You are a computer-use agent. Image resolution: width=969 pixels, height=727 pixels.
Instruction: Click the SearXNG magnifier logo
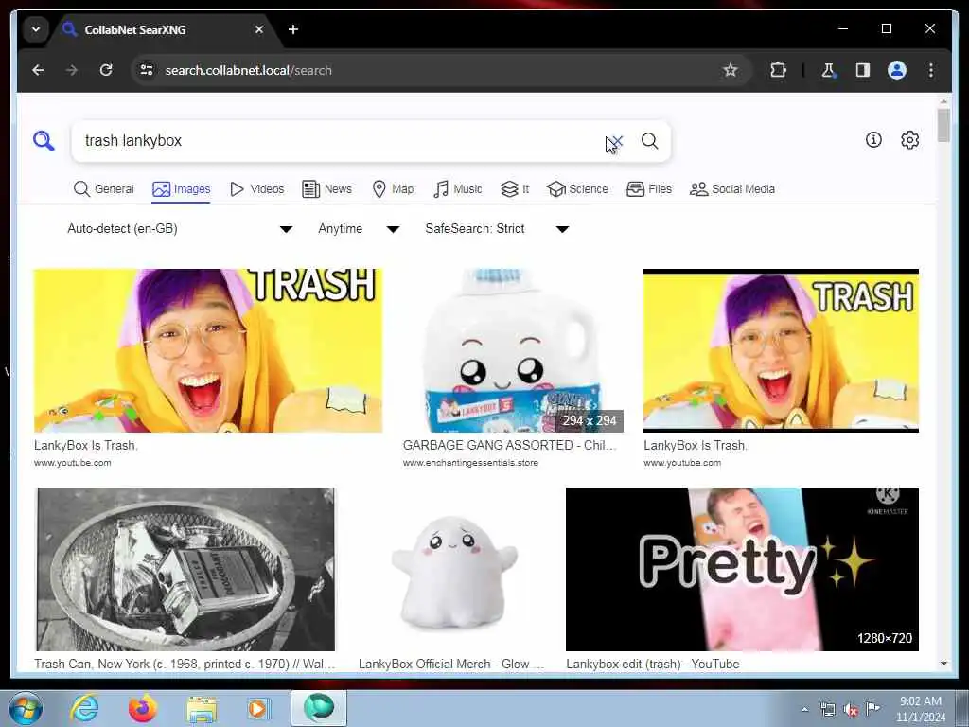click(x=44, y=141)
